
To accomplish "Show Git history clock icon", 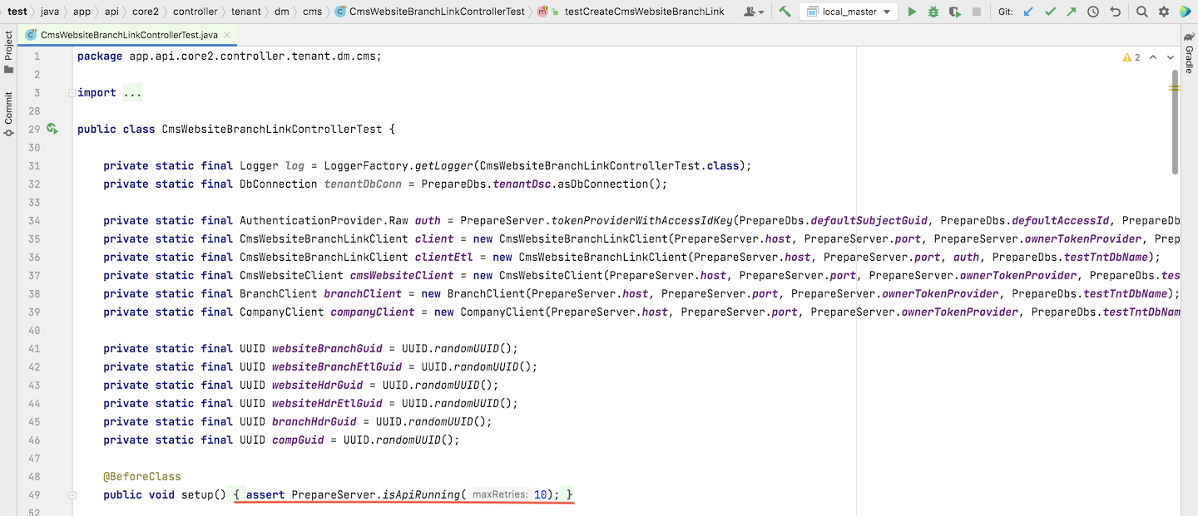I will (1093, 12).
